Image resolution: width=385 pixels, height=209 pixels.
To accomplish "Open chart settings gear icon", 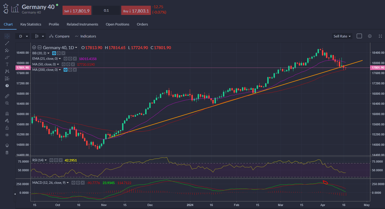I will [370, 36].
